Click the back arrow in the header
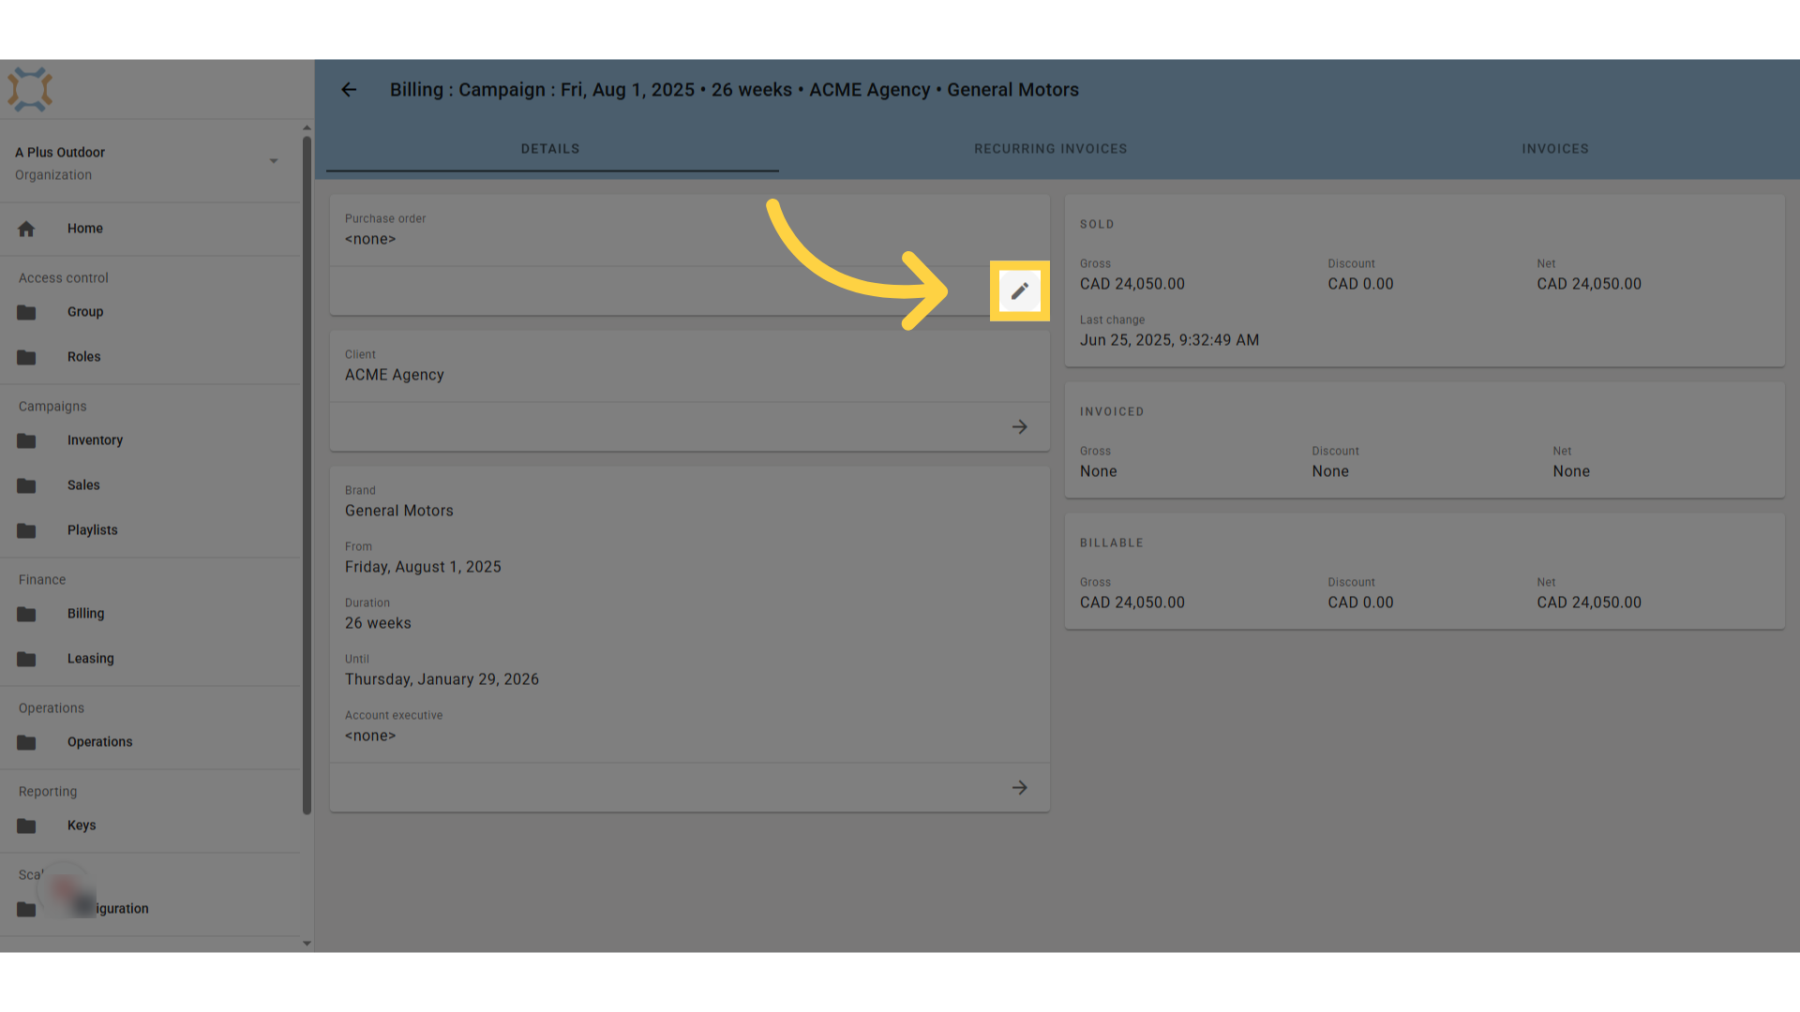Screen dimensions: 1800x1012 tap(349, 90)
